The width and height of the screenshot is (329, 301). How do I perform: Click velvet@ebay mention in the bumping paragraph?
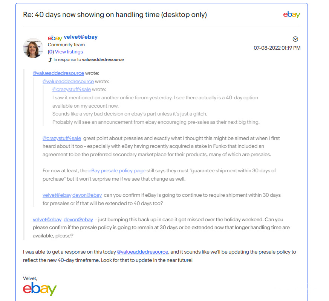click(47, 219)
